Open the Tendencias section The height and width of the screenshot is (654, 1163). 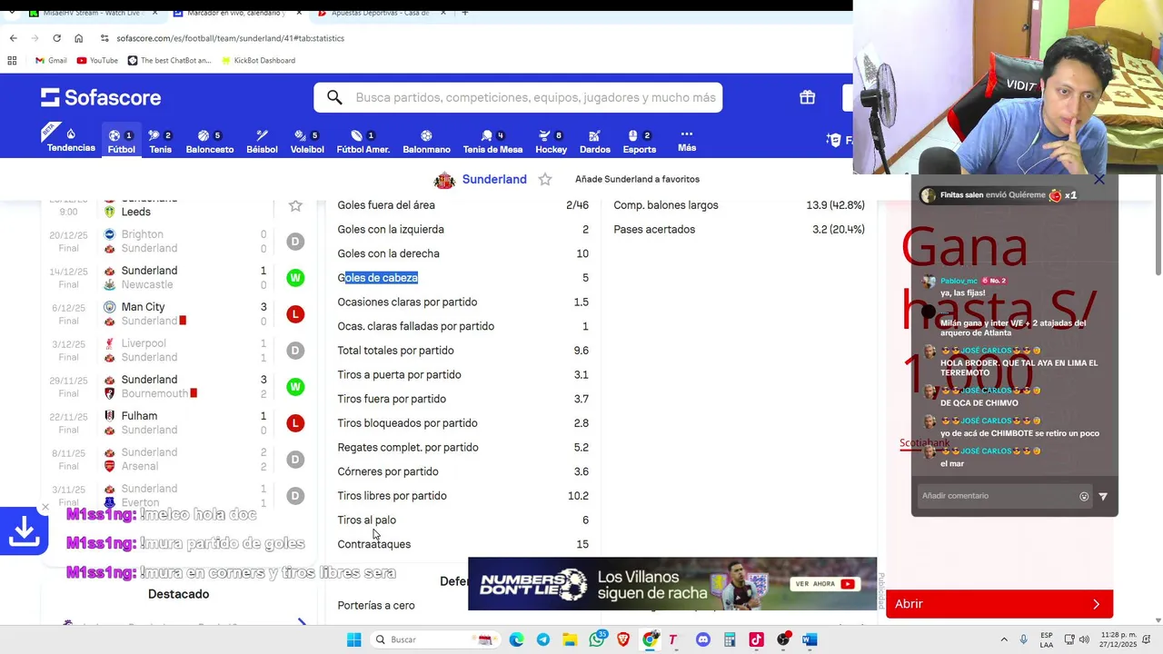pos(71,141)
